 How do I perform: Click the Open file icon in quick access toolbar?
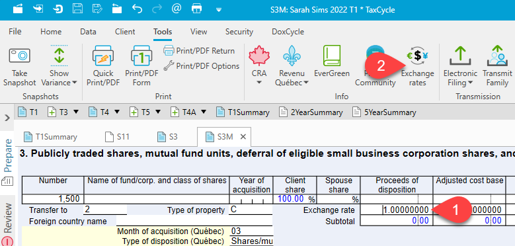pos(19,9)
